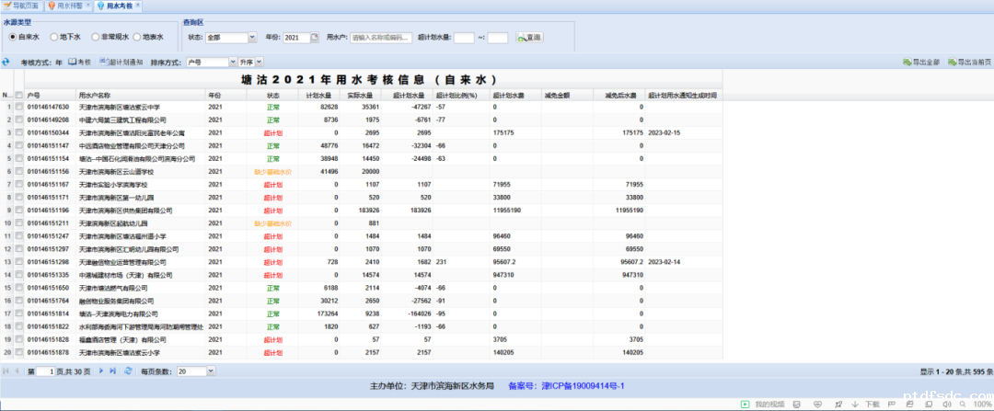
Task: Click the page number input field
Action: 46,371
